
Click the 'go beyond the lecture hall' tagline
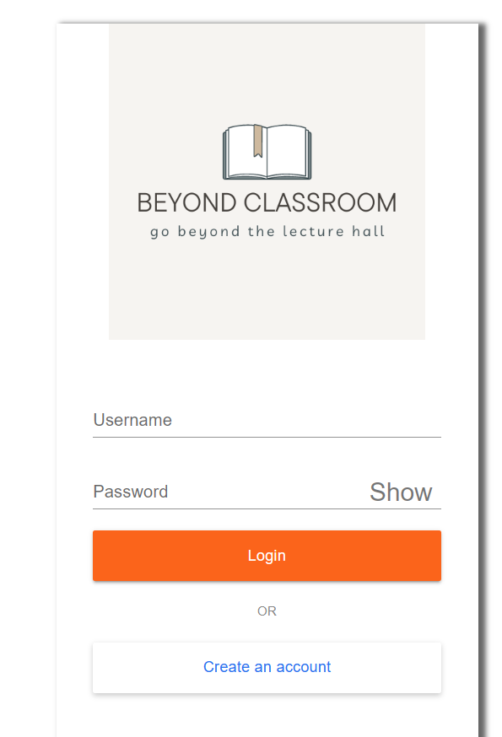tap(267, 231)
